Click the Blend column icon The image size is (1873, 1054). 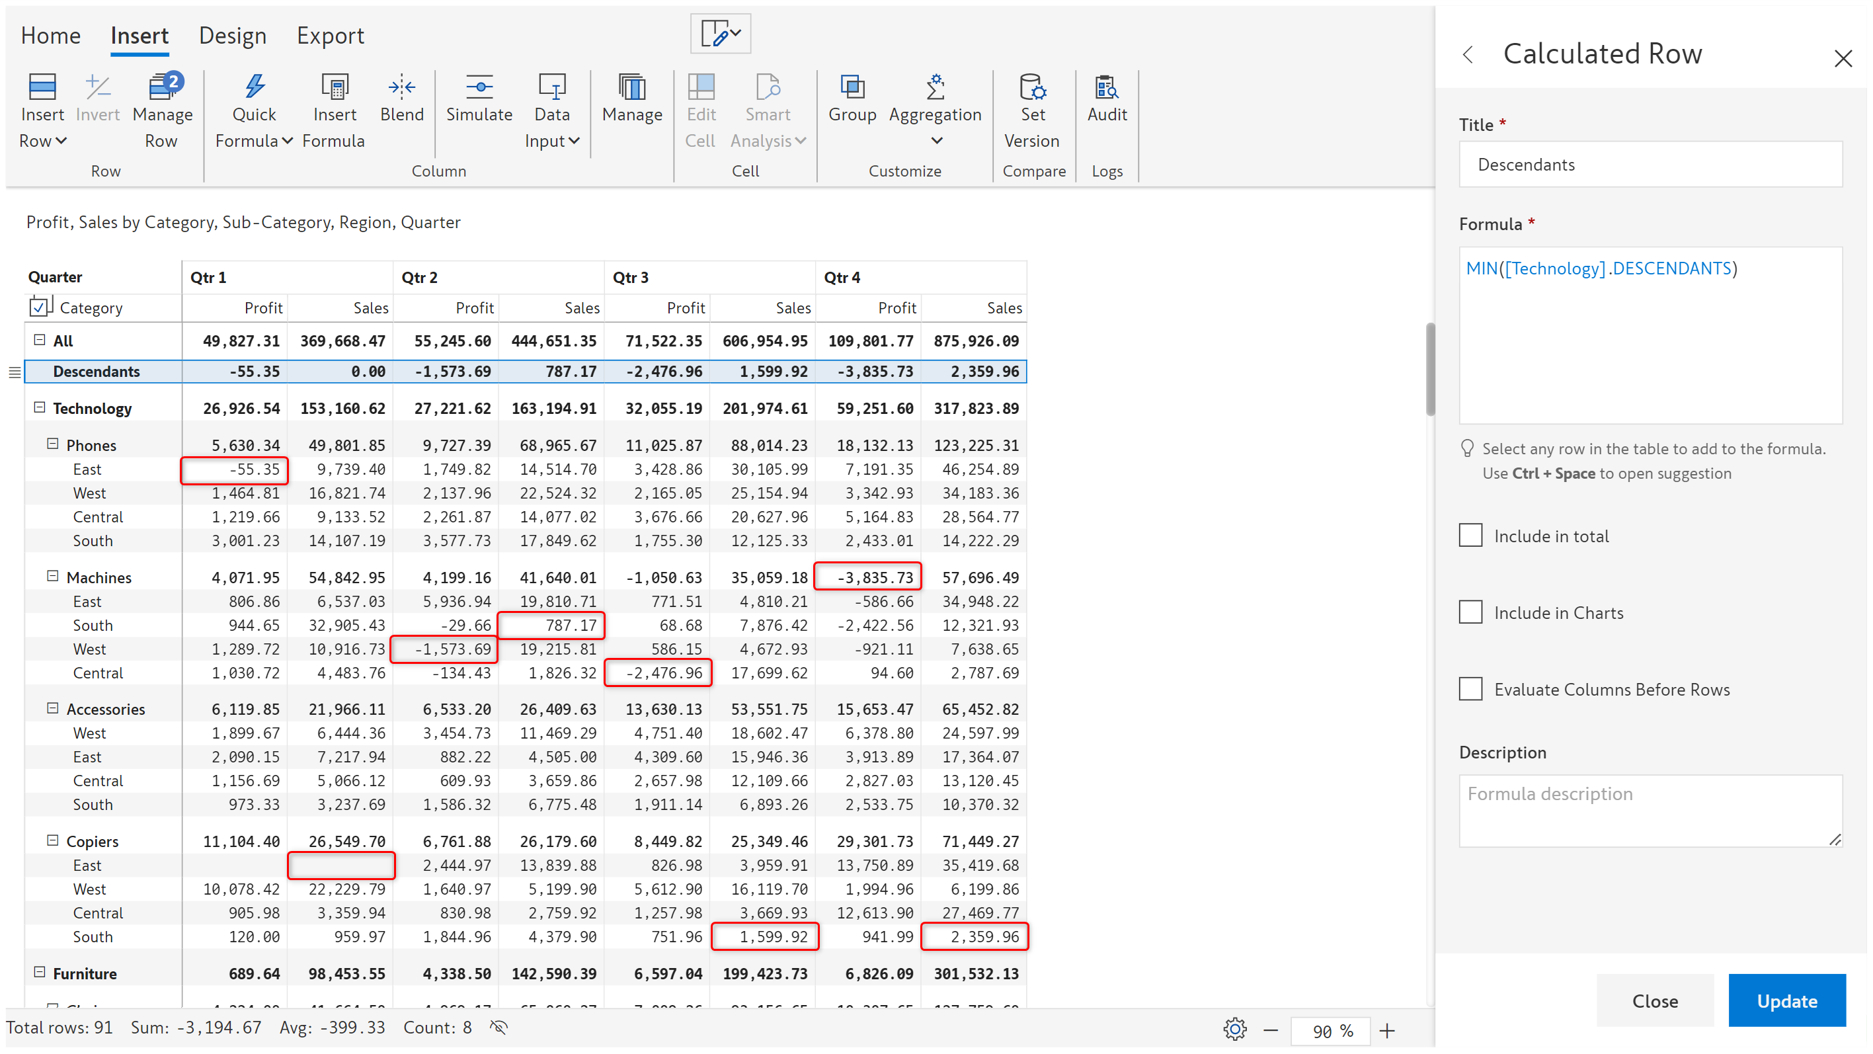pyautogui.click(x=401, y=89)
